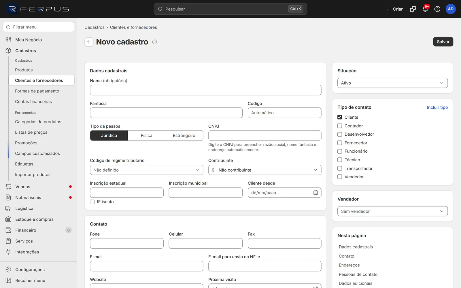
Task: Click the Salvar button
Action: coord(443,42)
